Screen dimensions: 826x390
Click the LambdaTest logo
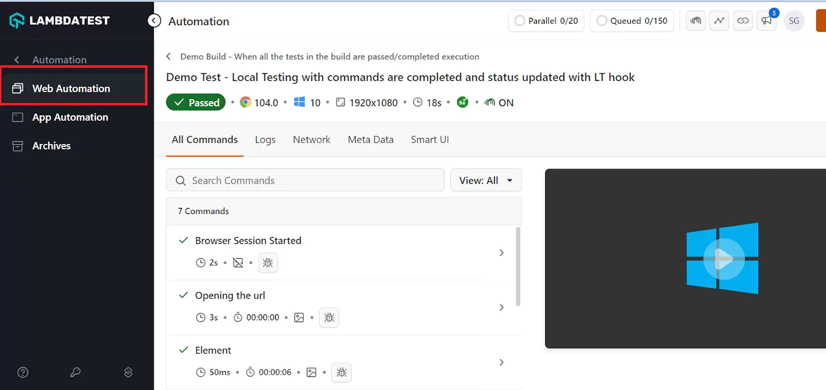[59, 21]
